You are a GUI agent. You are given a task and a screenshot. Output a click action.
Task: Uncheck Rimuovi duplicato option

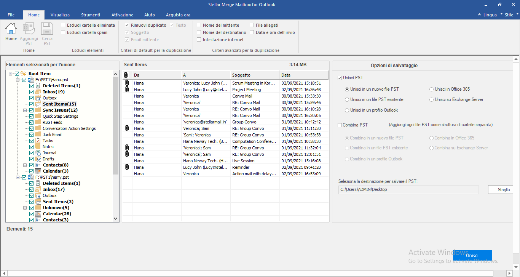coord(127,25)
